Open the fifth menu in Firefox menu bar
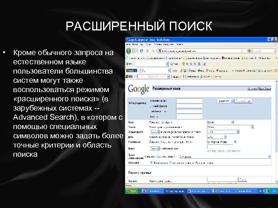Screen dimensions: 278x208 158,44
